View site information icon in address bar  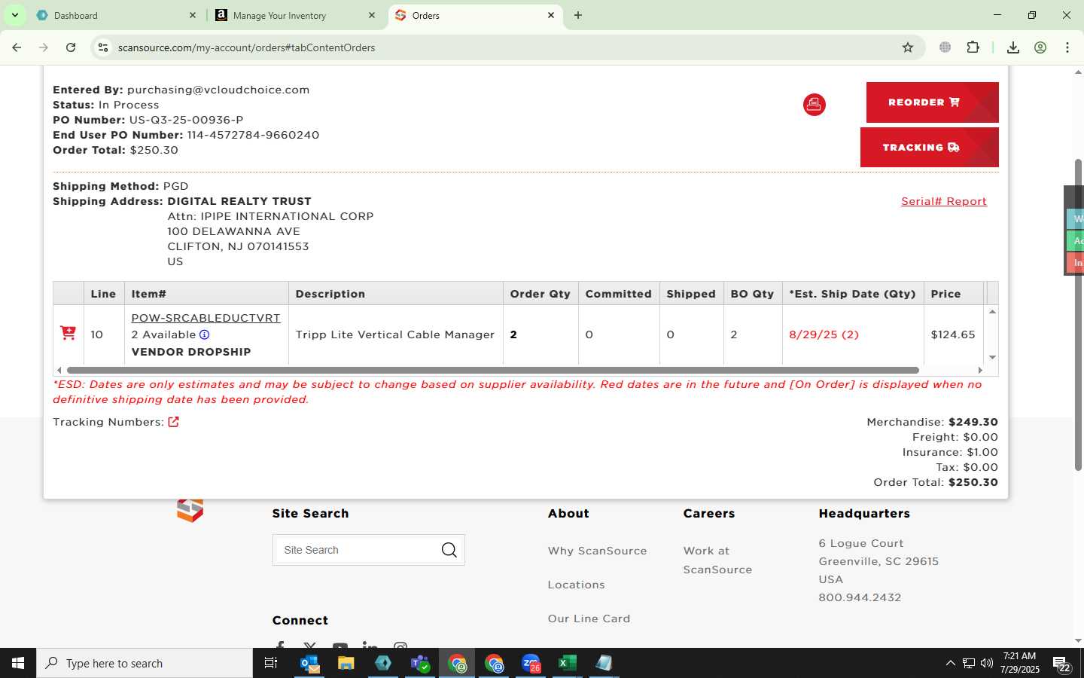103,47
